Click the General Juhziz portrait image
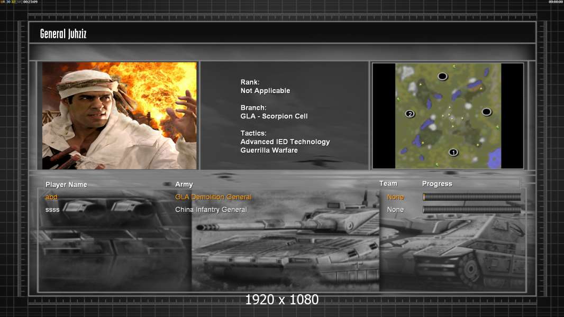Image resolution: width=564 pixels, height=317 pixels. (x=120, y=116)
